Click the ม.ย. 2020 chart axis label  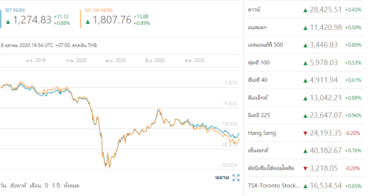pyautogui.click(x=154, y=61)
